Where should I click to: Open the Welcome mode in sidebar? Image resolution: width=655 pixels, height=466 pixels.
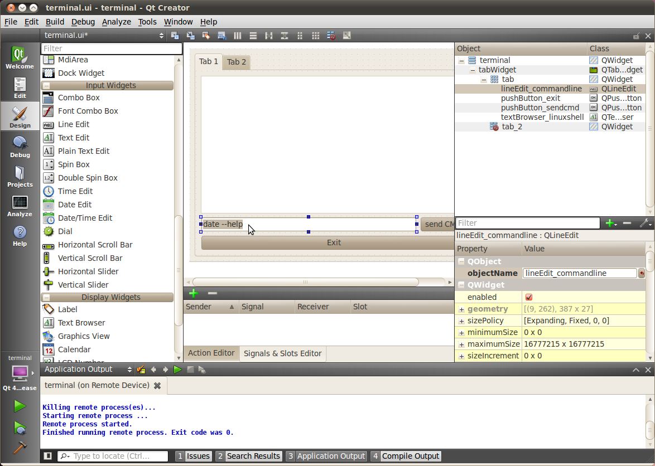pyautogui.click(x=20, y=57)
